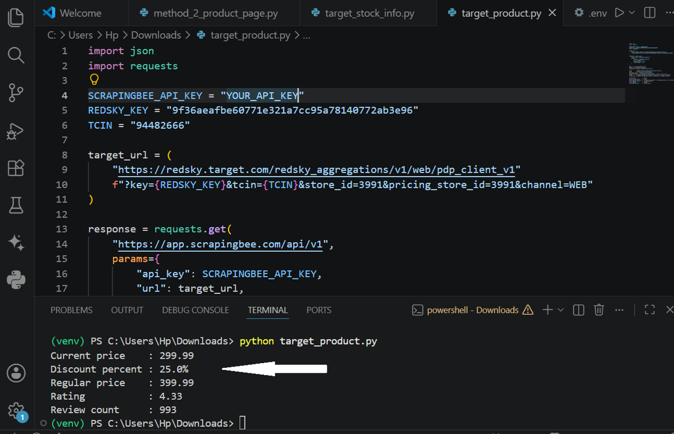Click the REDSKY_KEY value string on line 5
The height and width of the screenshot is (434, 674).
[x=292, y=110]
